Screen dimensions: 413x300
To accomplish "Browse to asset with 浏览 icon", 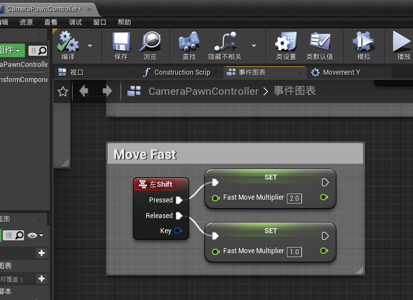I will [150, 46].
